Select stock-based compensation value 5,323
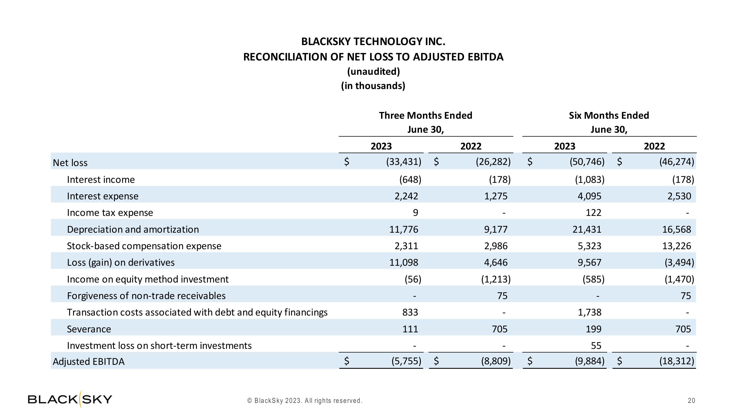This screenshot has height=420, width=747. 590,246
